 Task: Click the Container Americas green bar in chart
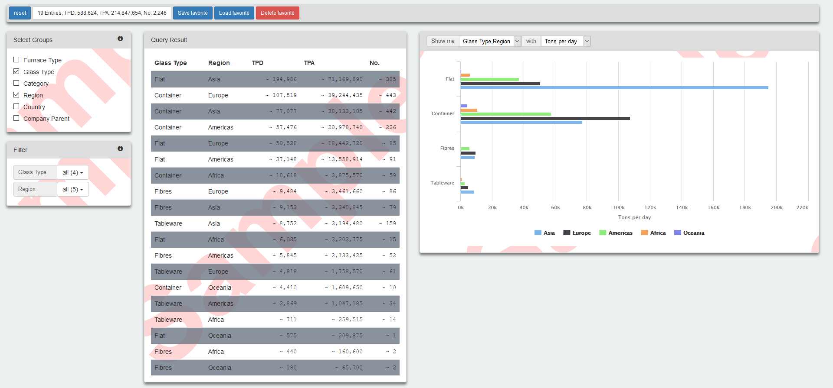[x=506, y=114]
